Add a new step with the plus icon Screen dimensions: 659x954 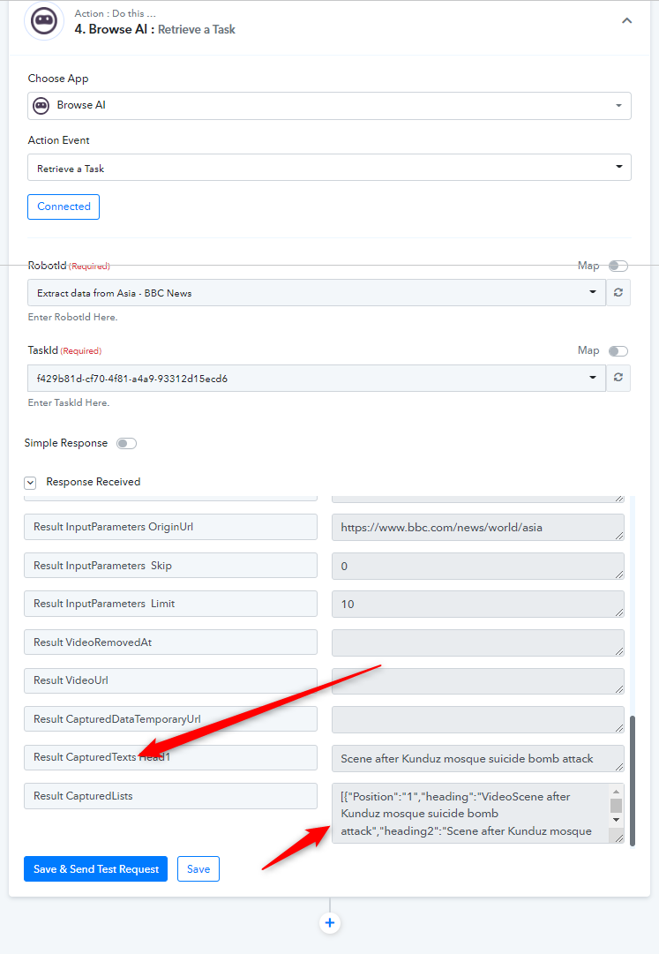click(330, 923)
